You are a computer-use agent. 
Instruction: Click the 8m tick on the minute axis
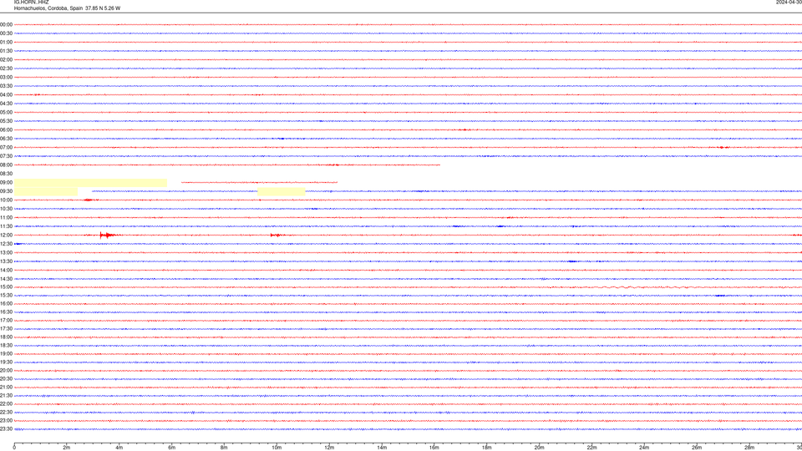pos(224,448)
